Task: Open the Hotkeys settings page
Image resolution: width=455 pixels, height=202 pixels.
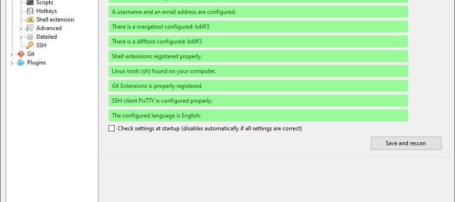Action: pos(46,11)
